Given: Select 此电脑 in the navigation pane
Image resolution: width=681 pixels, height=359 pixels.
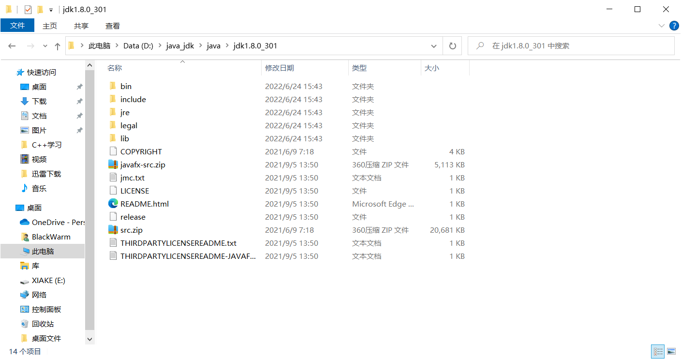Looking at the screenshot, I should click(x=42, y=251).
